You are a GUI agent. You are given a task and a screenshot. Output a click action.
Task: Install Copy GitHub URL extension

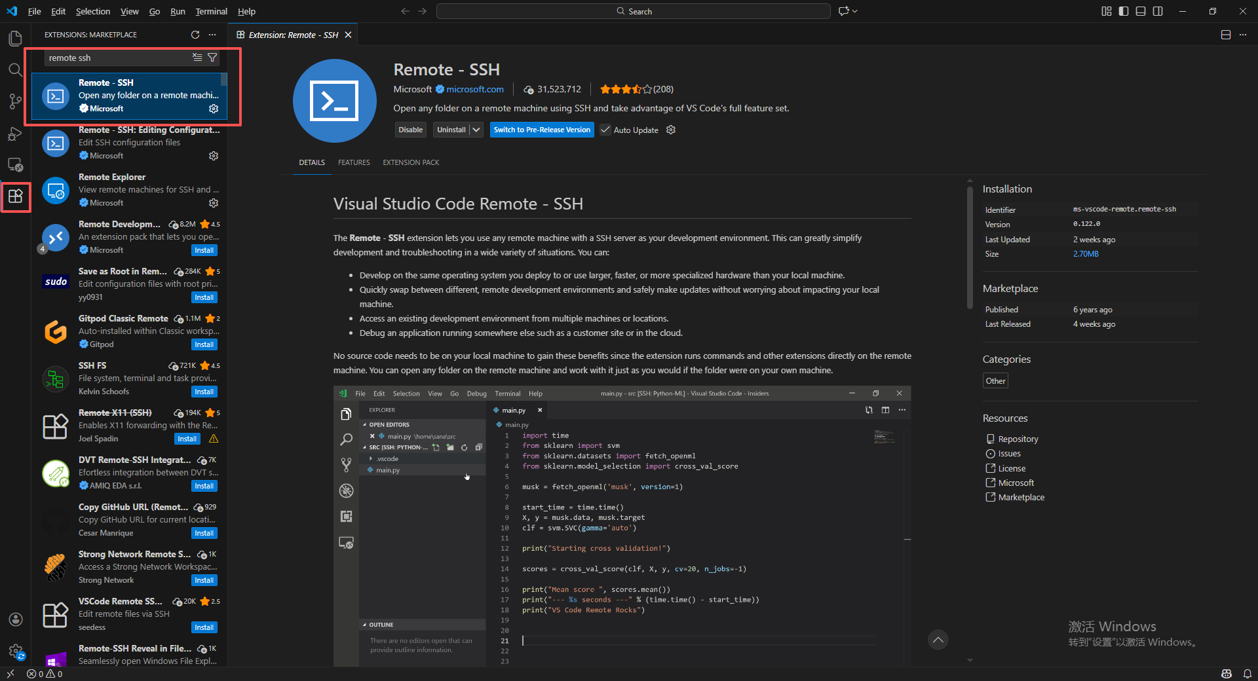pyautogui.click(x=204, y=533)
